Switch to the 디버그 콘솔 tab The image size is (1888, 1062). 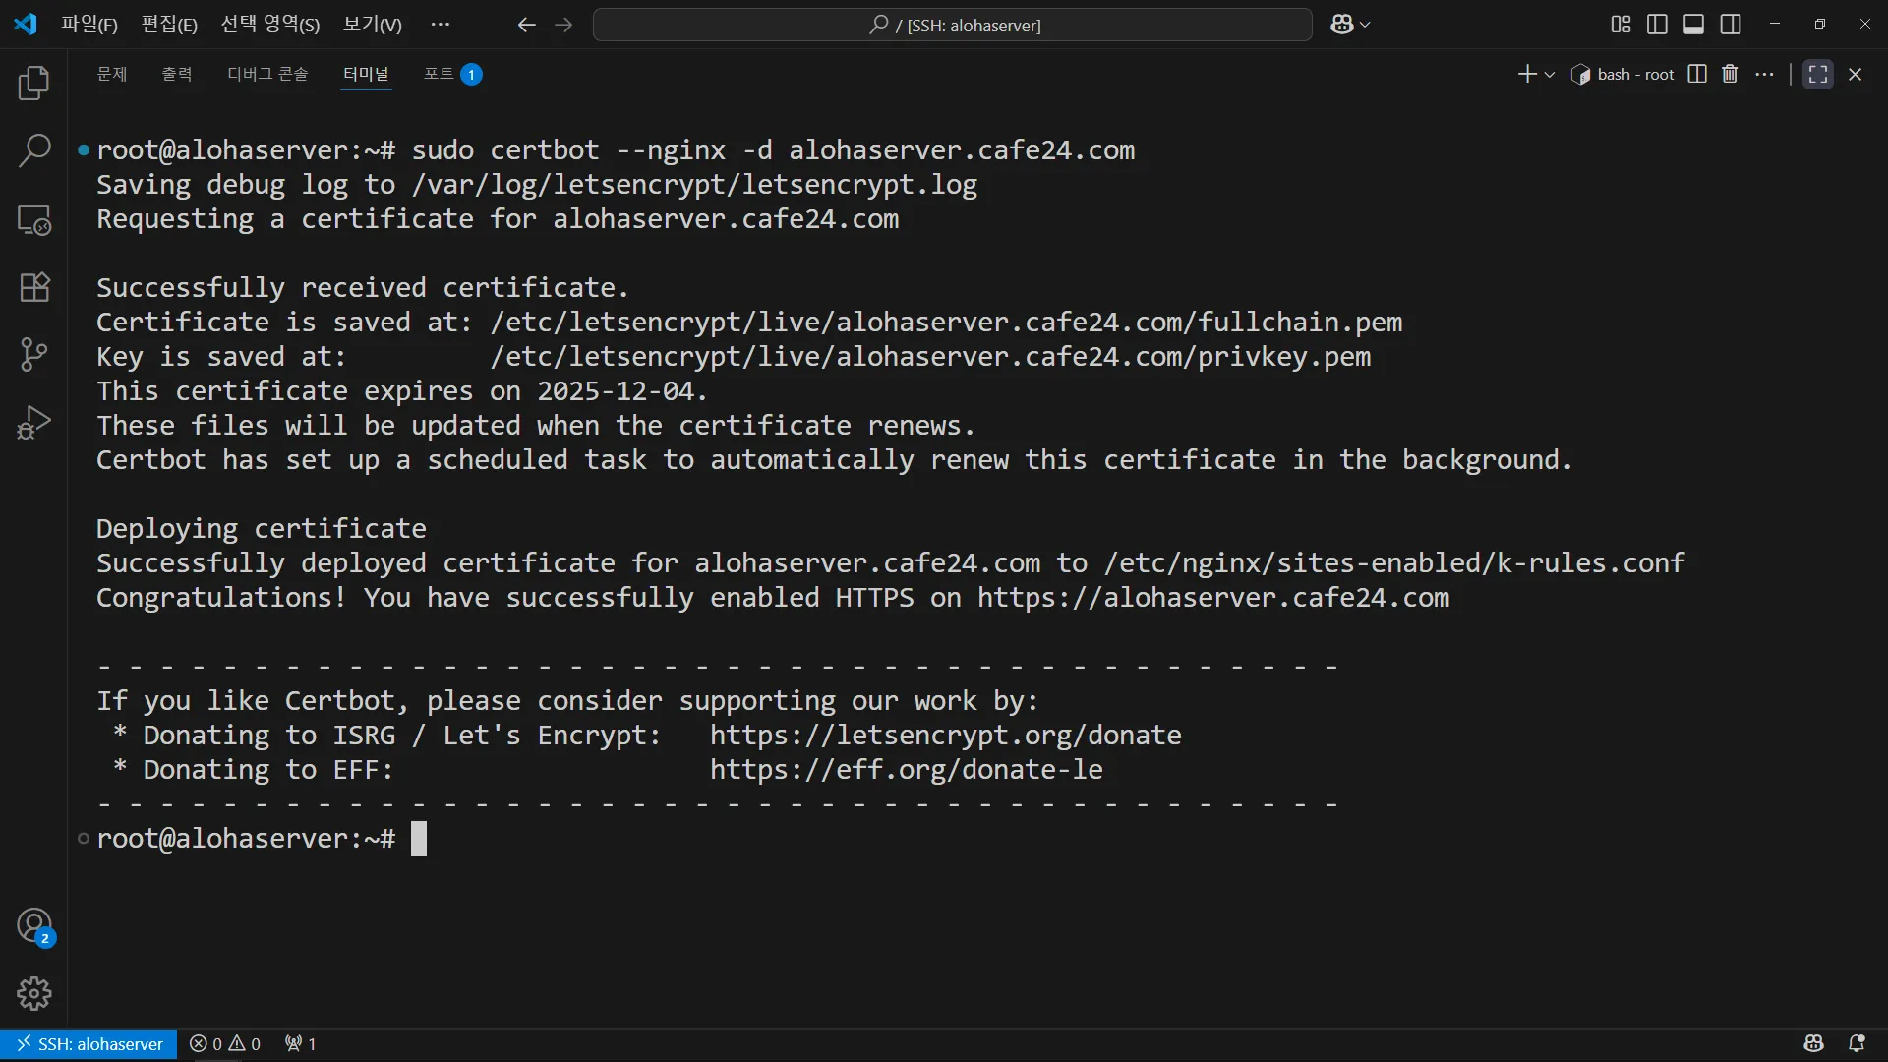pos(267,74)
